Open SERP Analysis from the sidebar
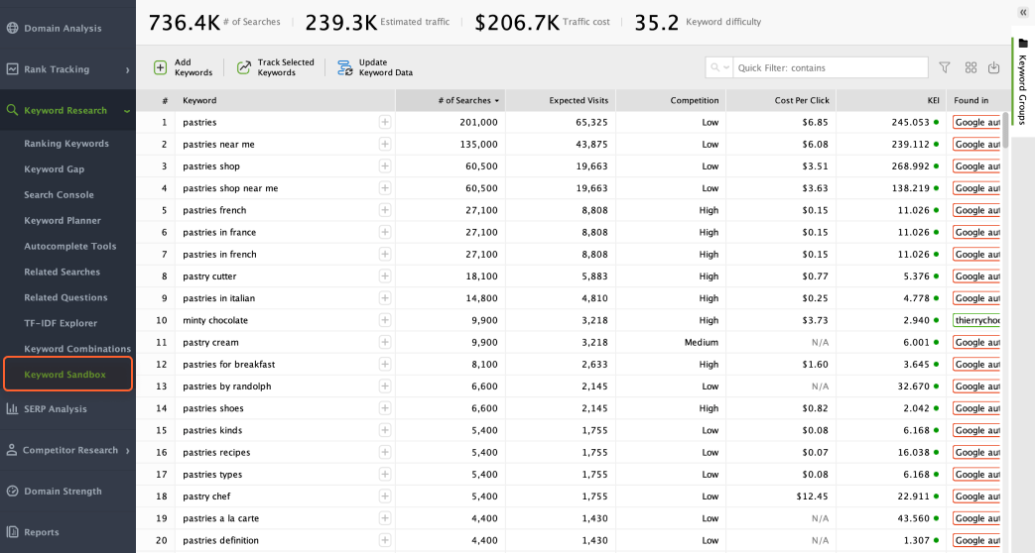This screenshot has height=553, width=1035. [x=55, y=409]
